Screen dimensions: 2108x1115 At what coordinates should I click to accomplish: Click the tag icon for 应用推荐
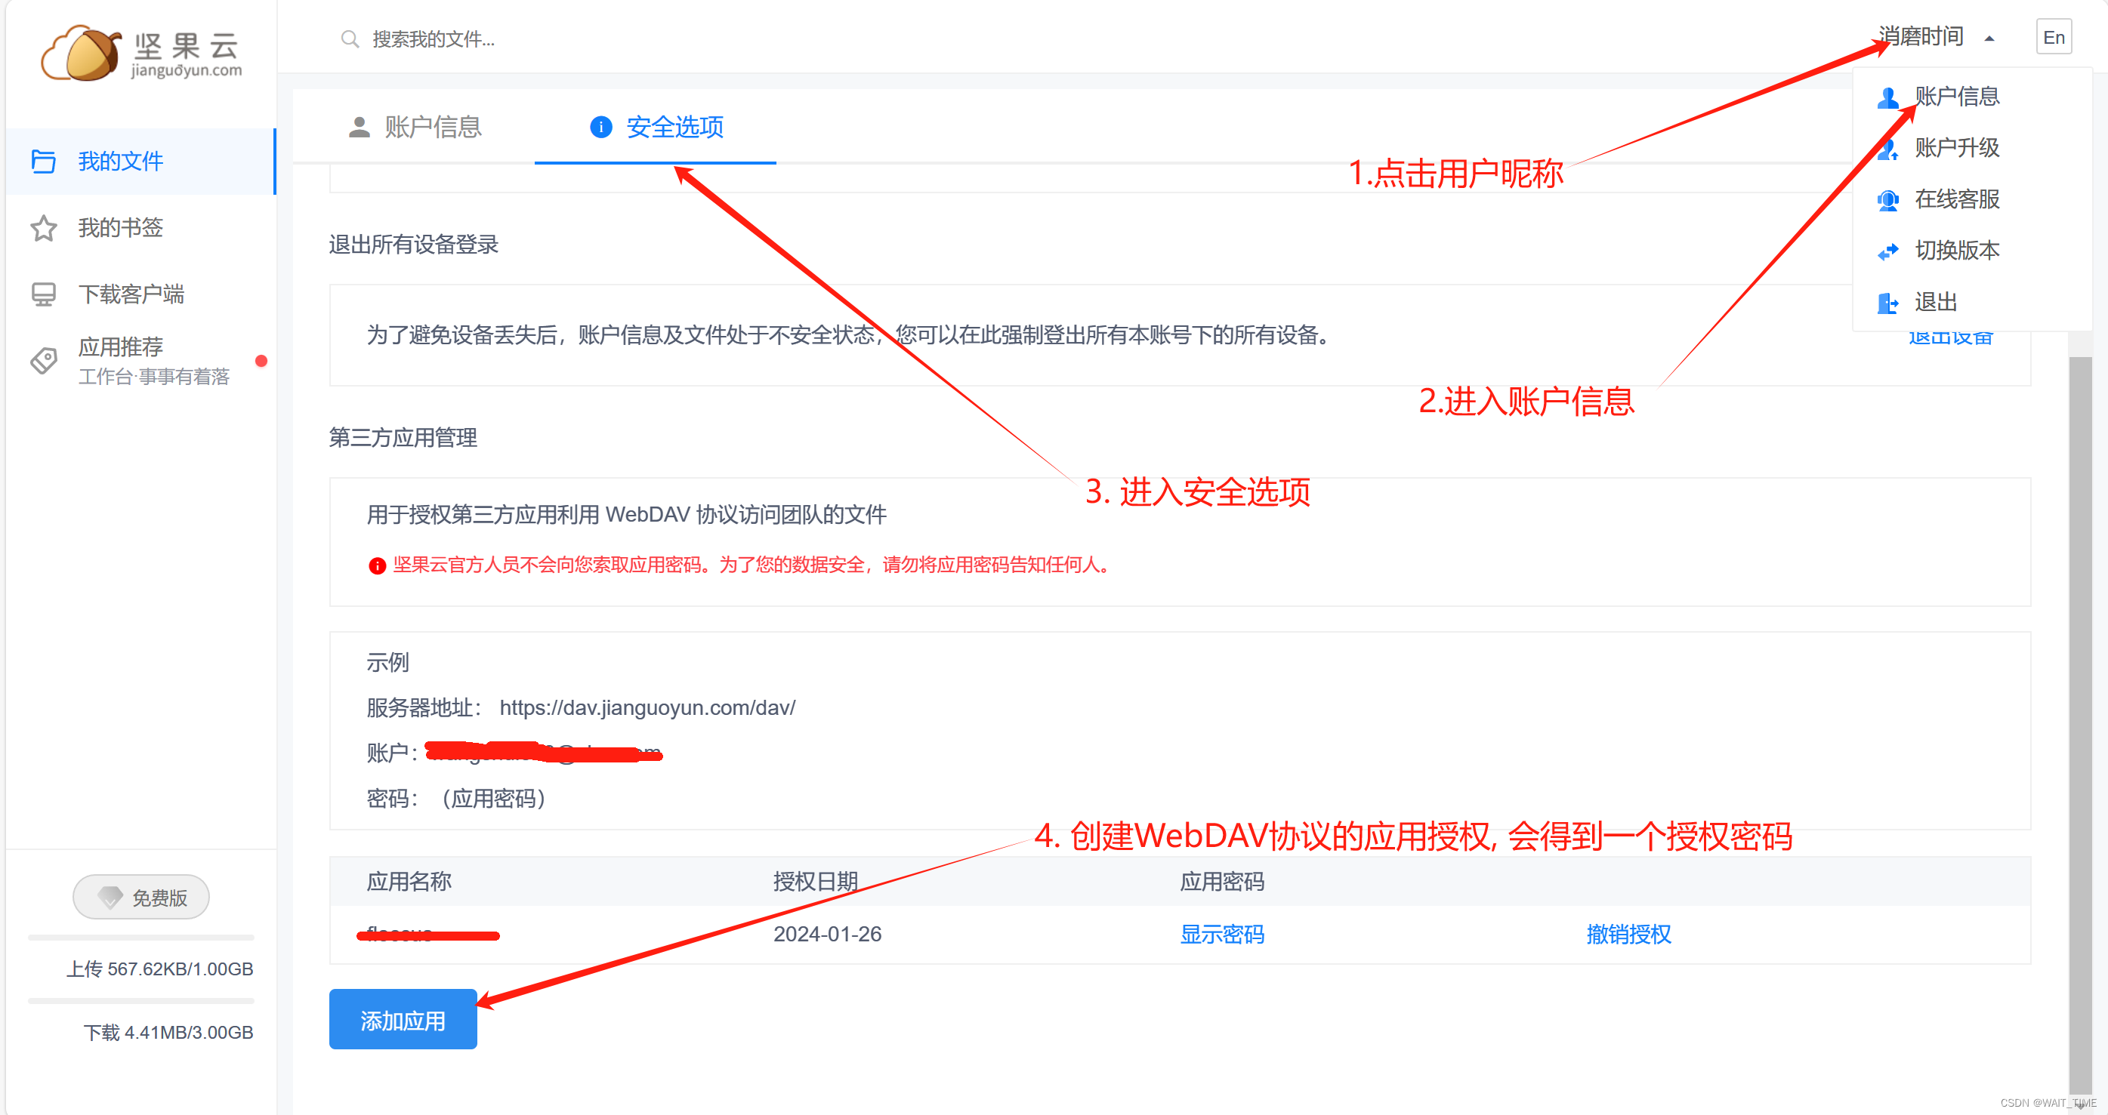tap(43, 361)
